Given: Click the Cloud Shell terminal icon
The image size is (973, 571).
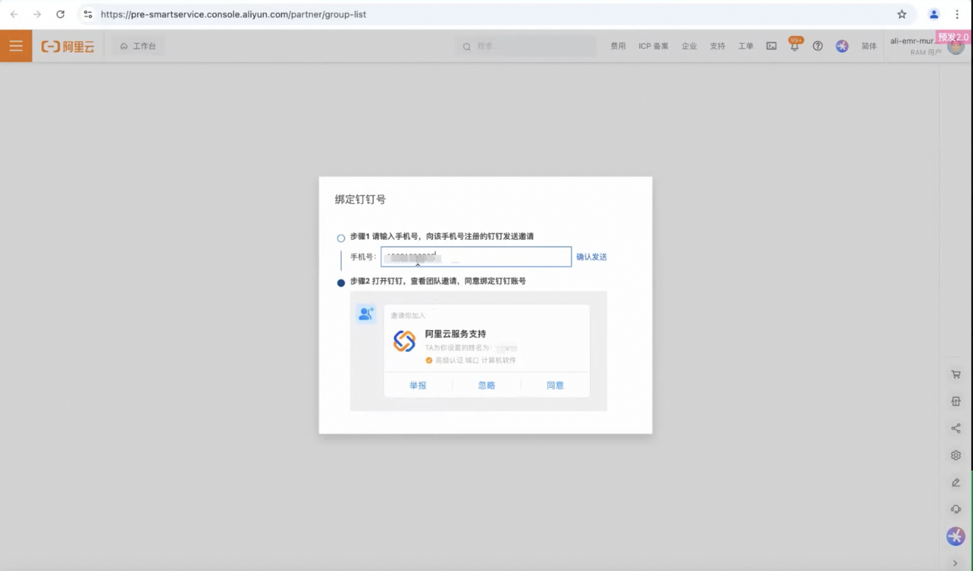Looking at the screenshot, I should point(771,46).
